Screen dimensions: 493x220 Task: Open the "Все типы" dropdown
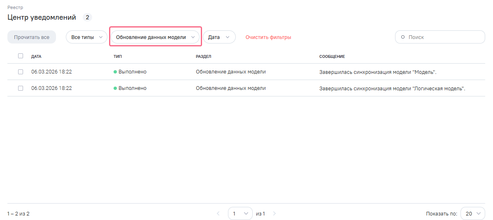tap(86, 37)
